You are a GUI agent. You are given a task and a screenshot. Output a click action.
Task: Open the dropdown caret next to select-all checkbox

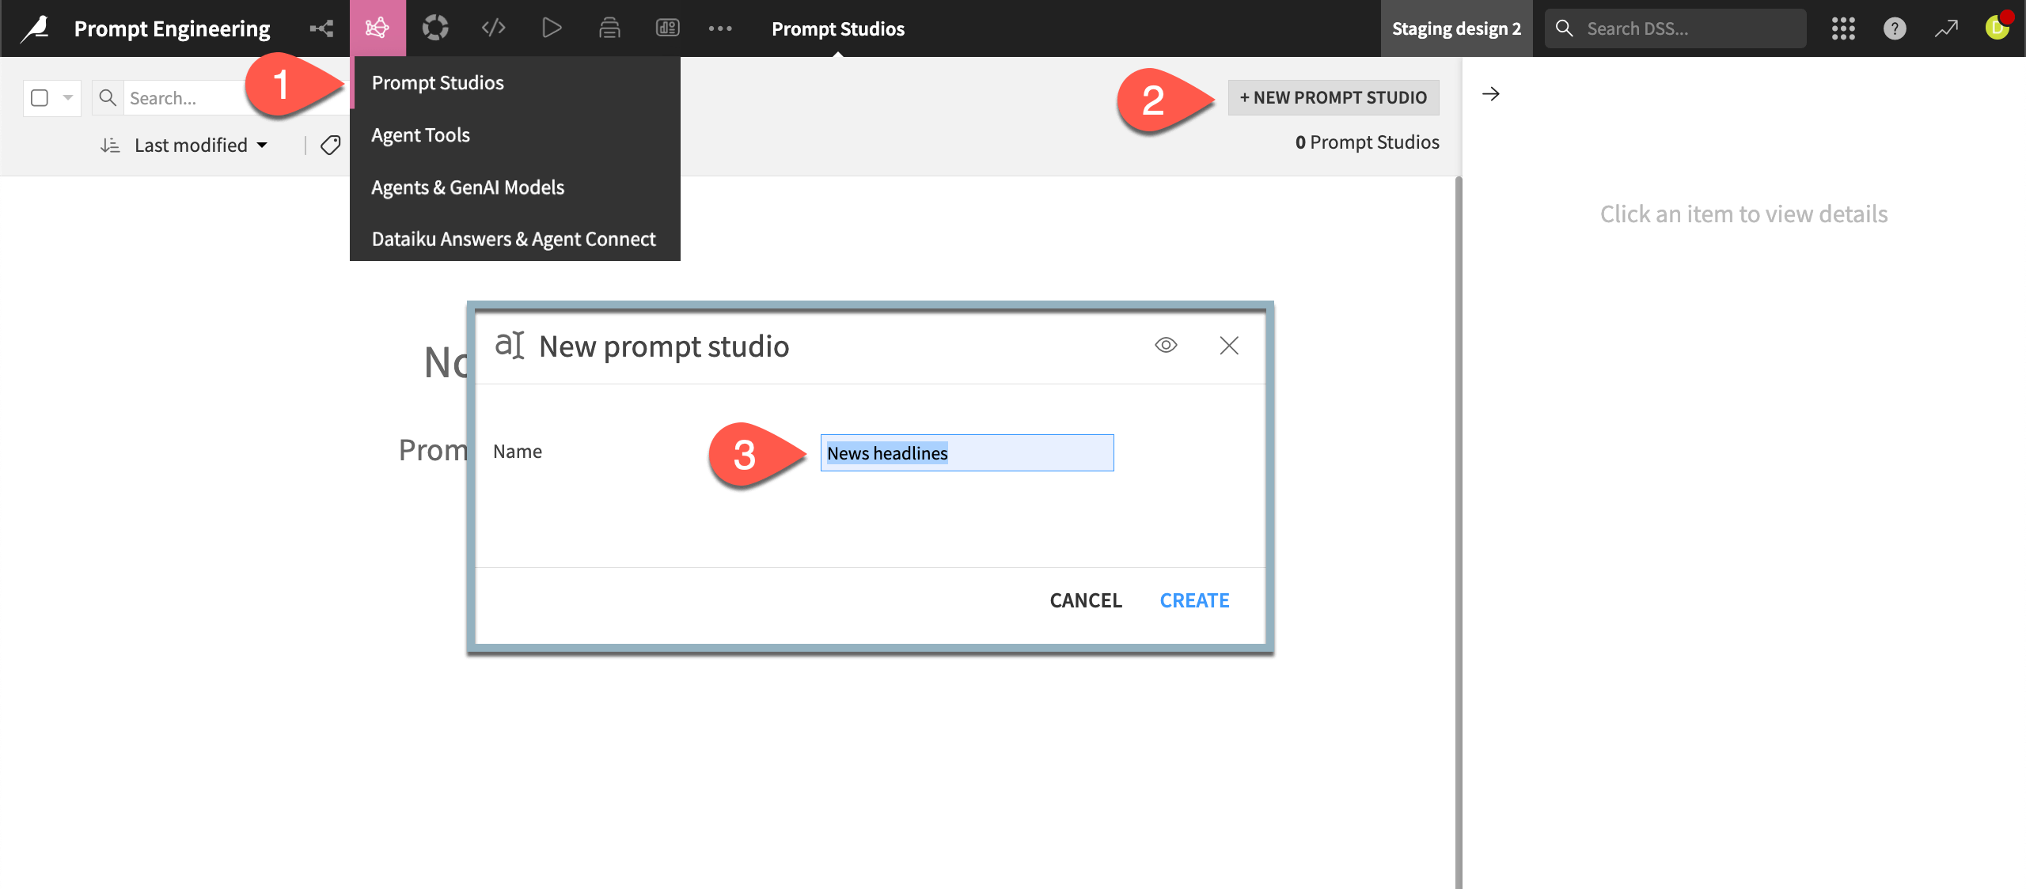68,97
